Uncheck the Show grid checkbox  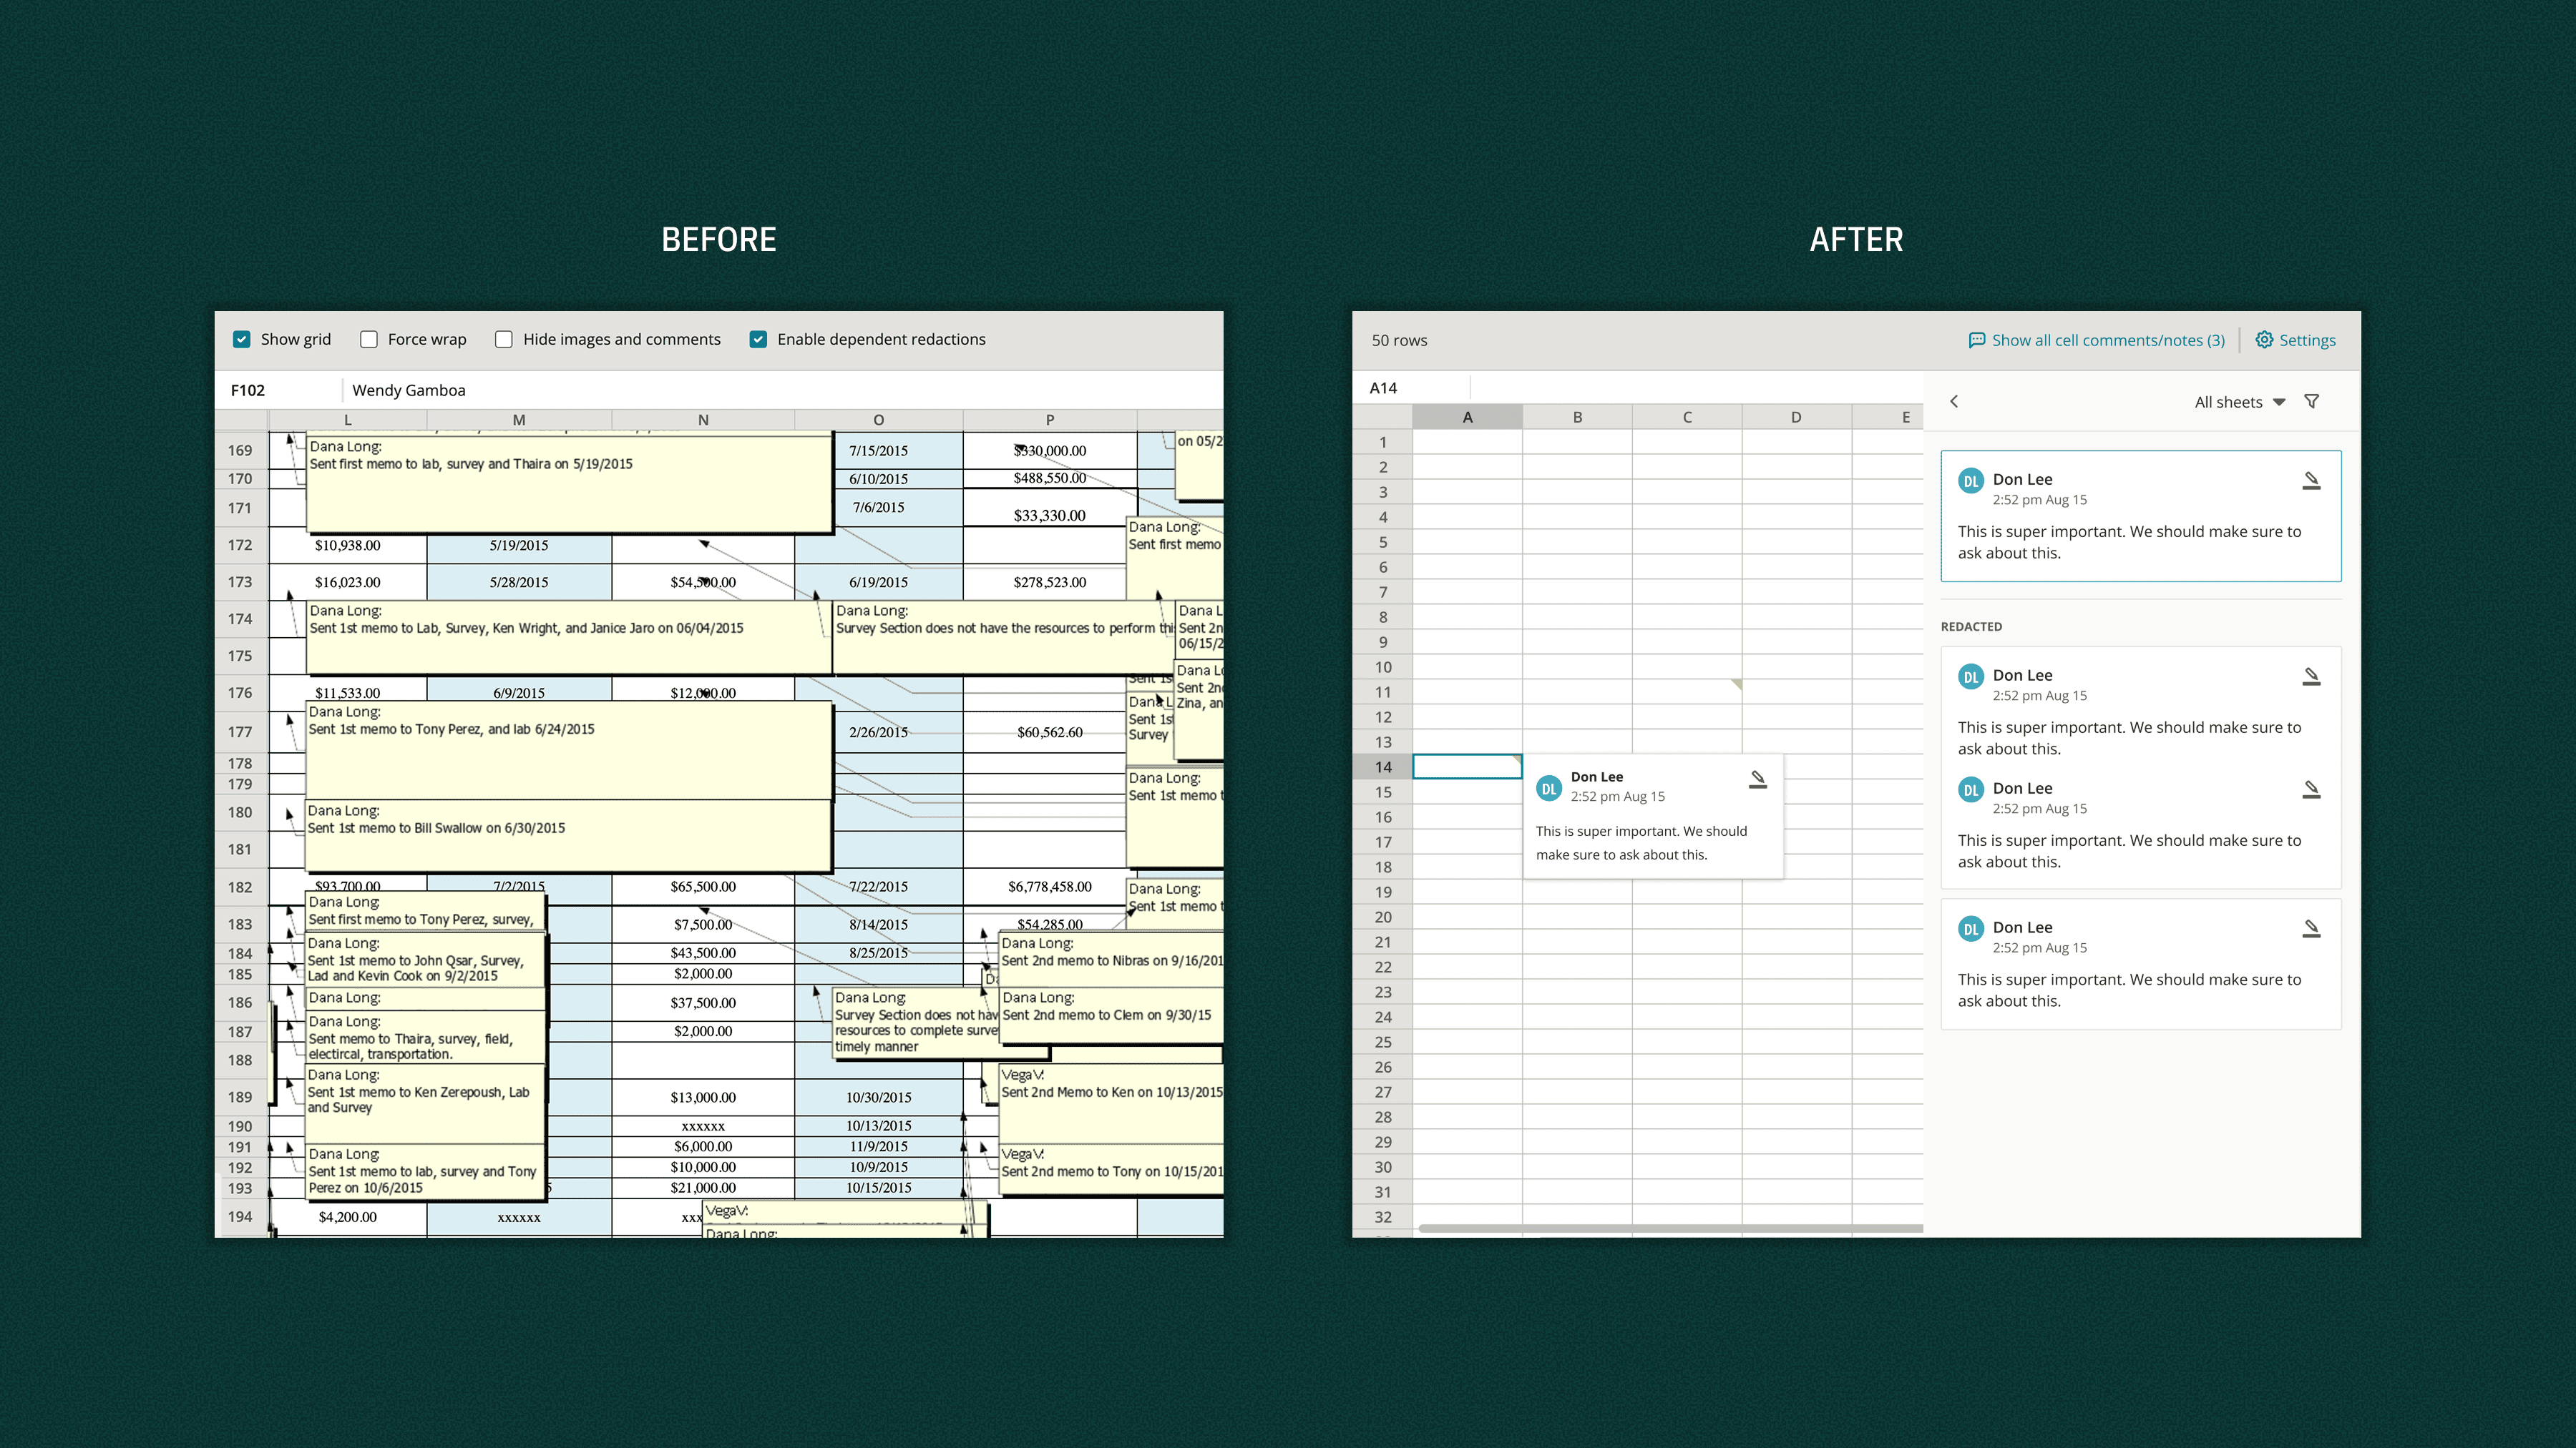point(242,339)
